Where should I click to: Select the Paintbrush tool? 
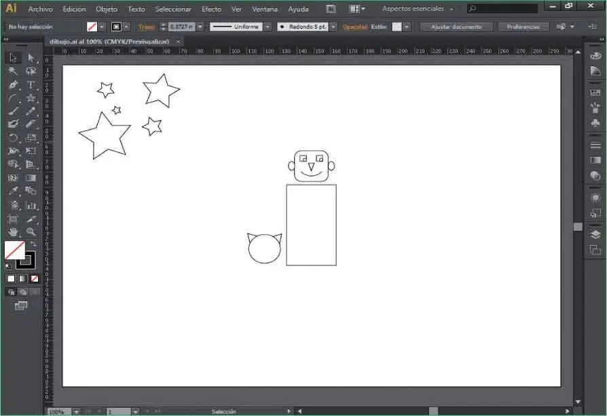pos(13,111)
